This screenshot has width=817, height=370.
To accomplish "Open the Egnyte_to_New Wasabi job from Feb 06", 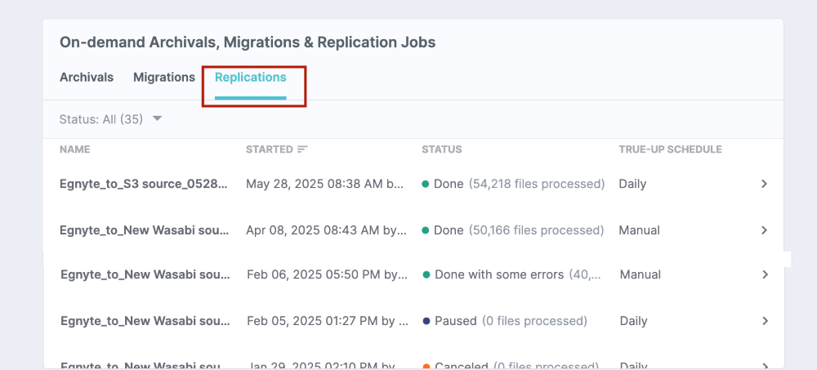I will (145, 274).
